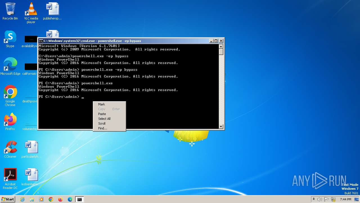Click the volume speaker tray icon
This screenshot has width=360, height=203.
(320, 199)
